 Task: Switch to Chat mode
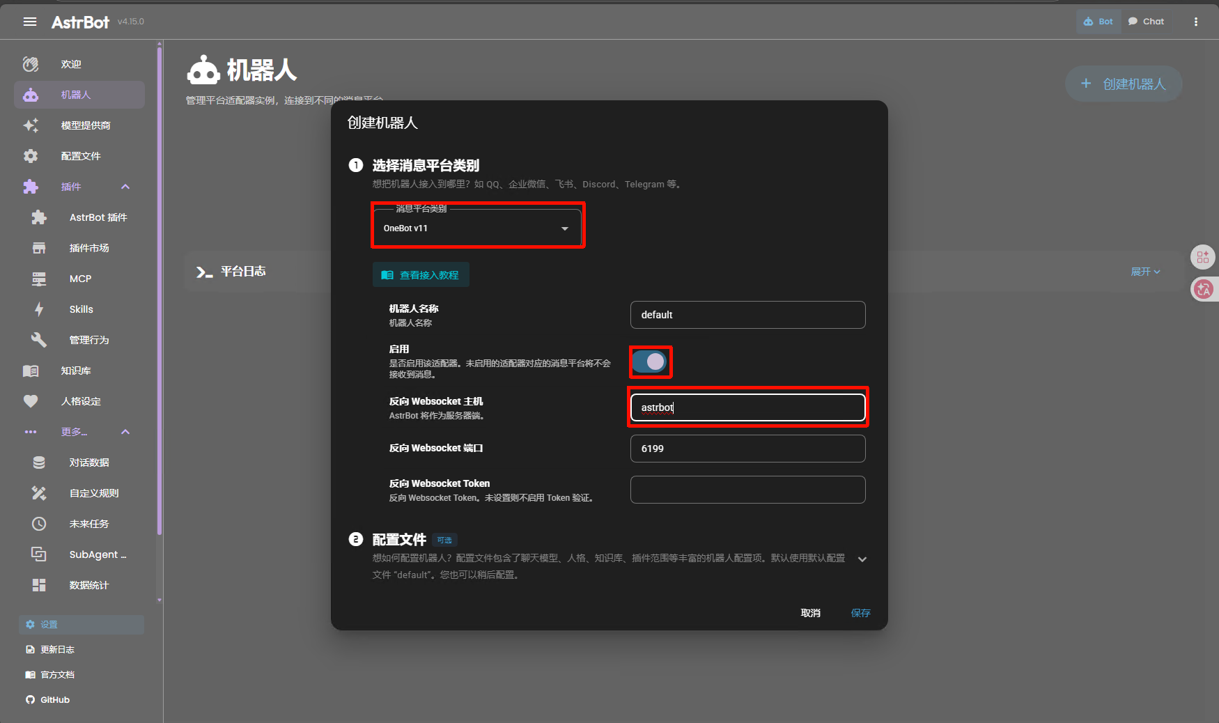1146,22
